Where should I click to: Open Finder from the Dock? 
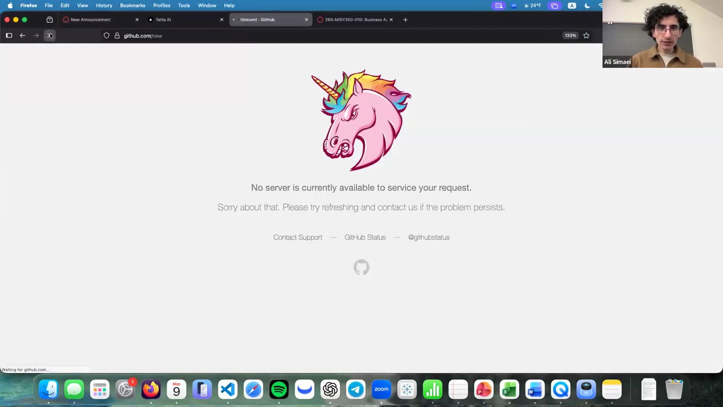coord(49,389)
